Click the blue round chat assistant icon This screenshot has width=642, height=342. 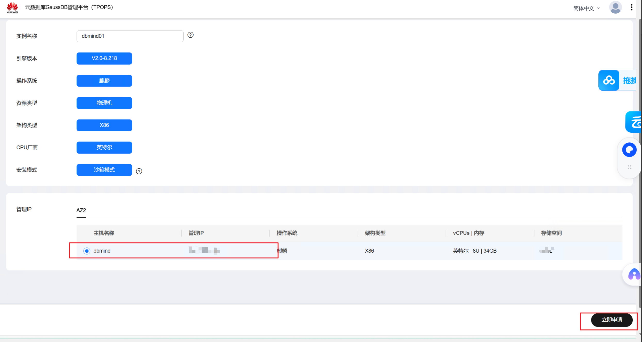(x=629, y=150)
